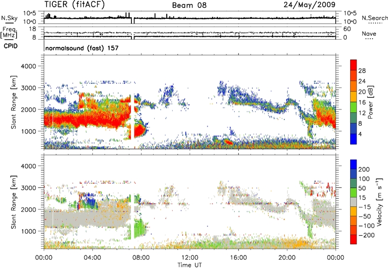
Task: Click the small red echo near 15:00 in power panel
Action: click(x=228, y=142)
